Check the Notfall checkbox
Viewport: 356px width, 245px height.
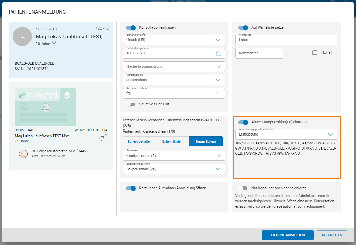(315, 53)
